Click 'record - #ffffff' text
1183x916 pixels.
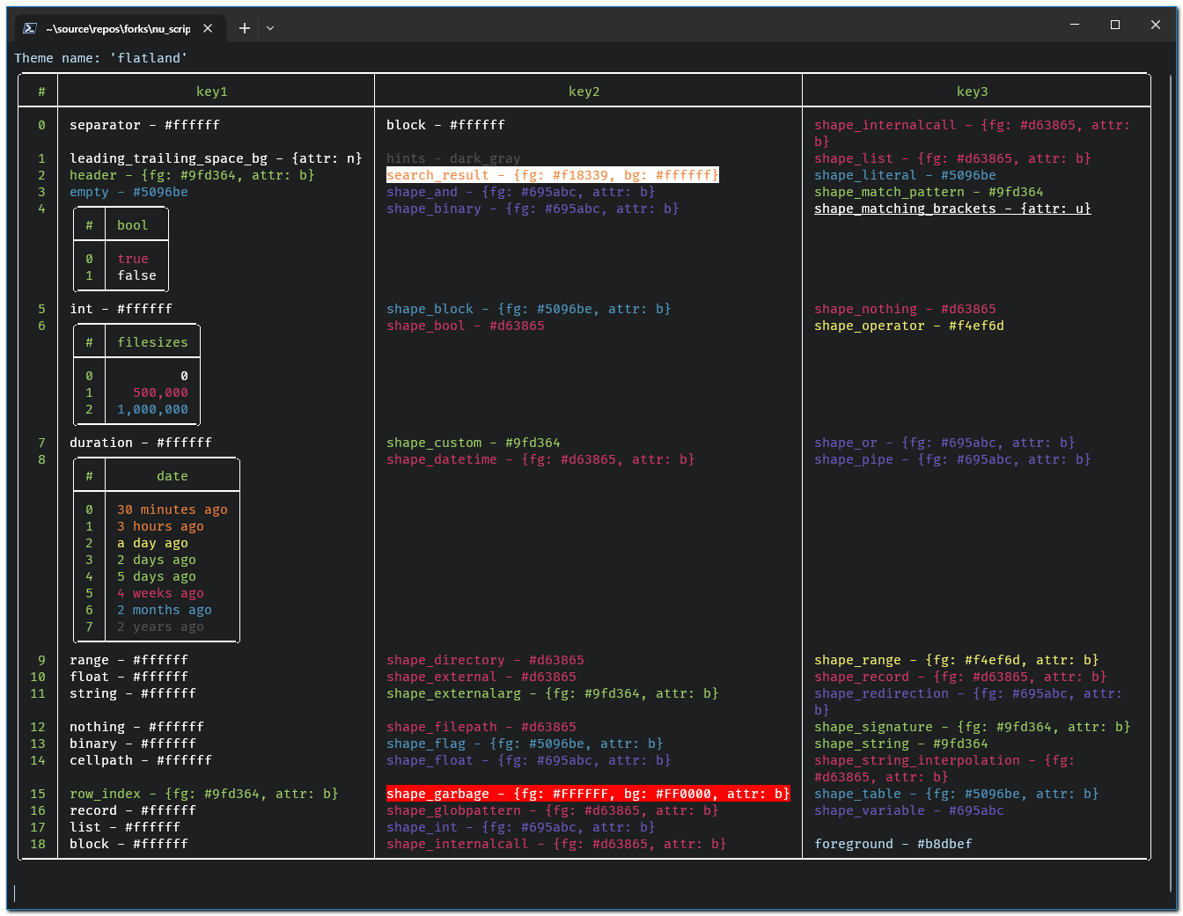pos(133,810)
